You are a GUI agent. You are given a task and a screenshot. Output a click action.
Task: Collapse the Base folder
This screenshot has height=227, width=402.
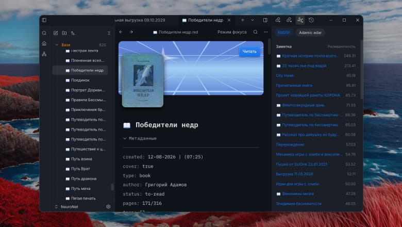[x=57, y=45]
